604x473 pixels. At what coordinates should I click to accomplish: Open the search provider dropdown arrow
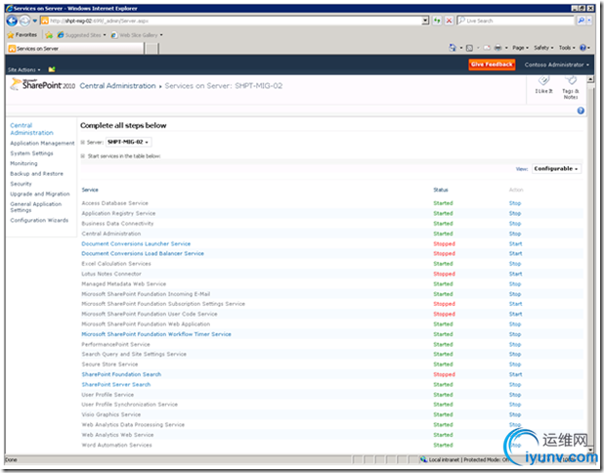tap(589, 21)
